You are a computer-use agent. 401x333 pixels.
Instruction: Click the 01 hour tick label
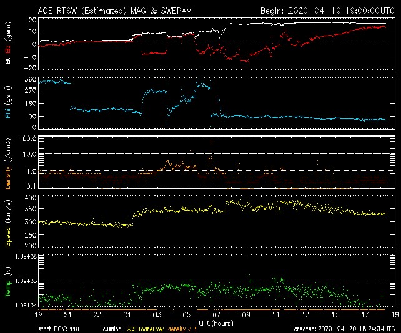pyautogui.click(x=127, y=315)
